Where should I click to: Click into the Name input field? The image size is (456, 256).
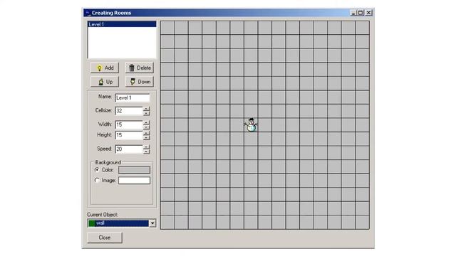[133, 98]
